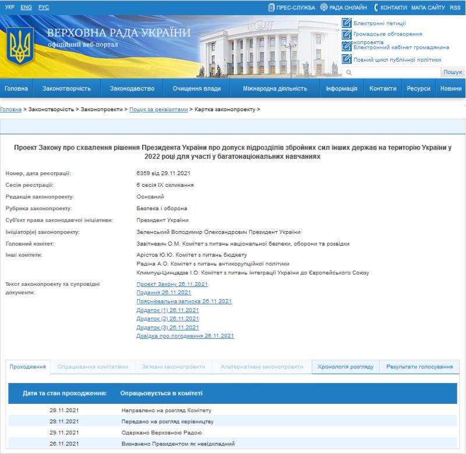Open Законотворчість menu item
The width and height of the screenshot is (466, 454).
[x=66, y=88]
